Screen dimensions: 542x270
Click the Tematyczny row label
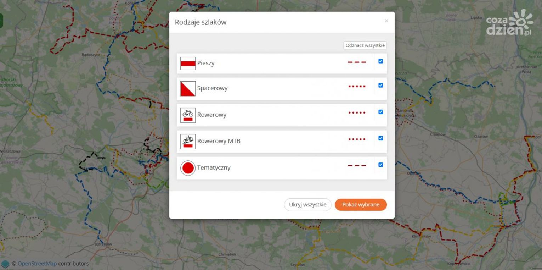click(x=214, y=167)
